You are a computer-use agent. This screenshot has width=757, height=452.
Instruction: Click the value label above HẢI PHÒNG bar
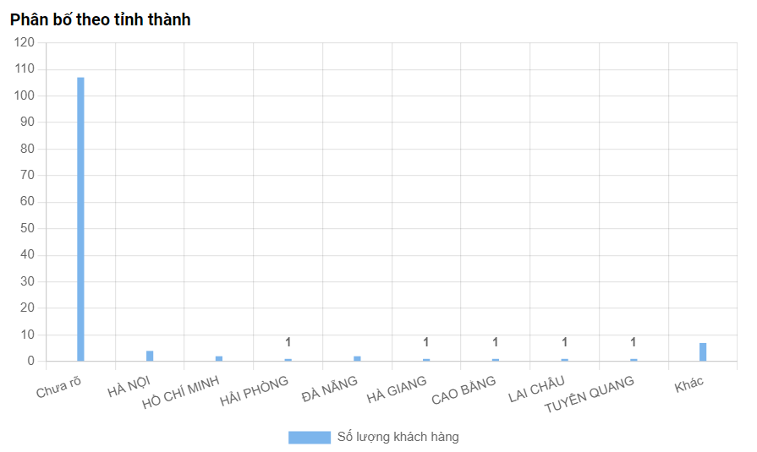[x=288, y=342]
